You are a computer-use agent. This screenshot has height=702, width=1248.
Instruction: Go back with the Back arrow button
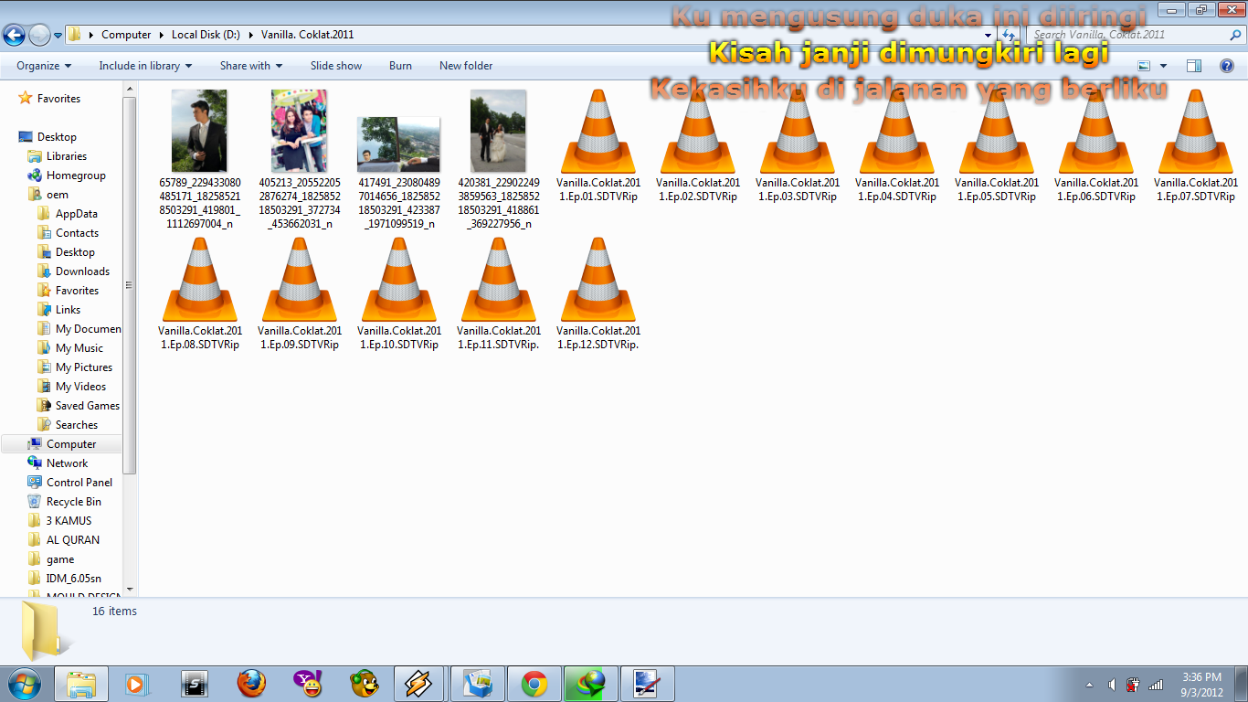pos(15,35)
